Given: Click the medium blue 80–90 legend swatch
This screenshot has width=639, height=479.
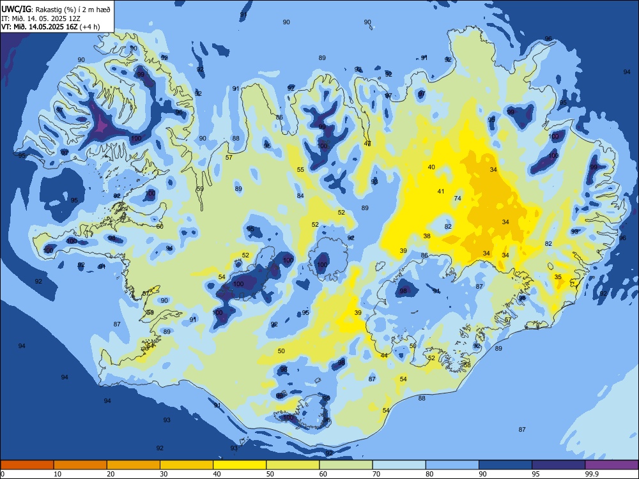Looking at the screenshot, I should click(452, 465).
